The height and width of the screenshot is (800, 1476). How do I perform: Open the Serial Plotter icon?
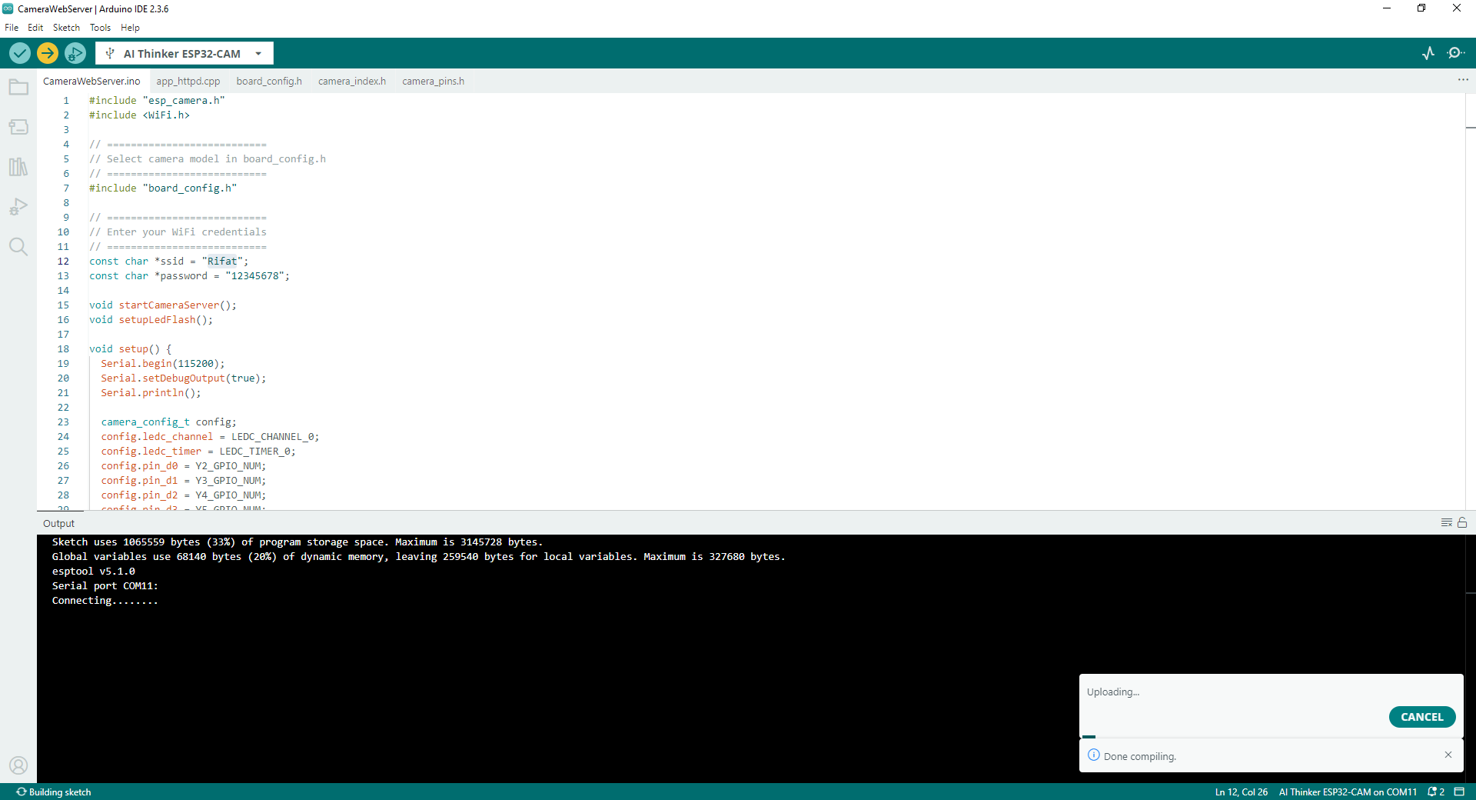click(1428, 53)
